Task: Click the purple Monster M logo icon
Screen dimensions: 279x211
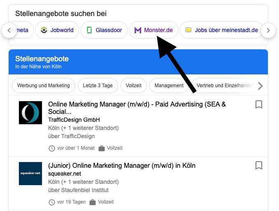Action: click(138, 30)
